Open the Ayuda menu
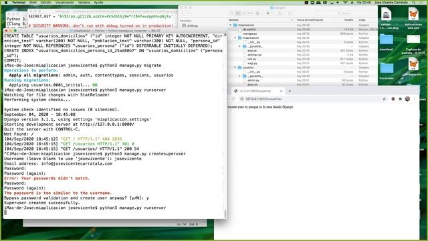428x241 pixels. [x=98, y=2]
